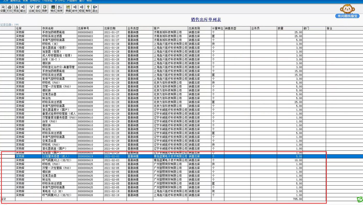This screenshot has width=363, height=205.
Task: Click the 出库类别 column header
Action: point(199,28)
